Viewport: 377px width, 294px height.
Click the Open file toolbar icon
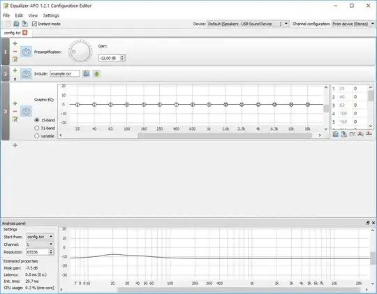point(16,24)
